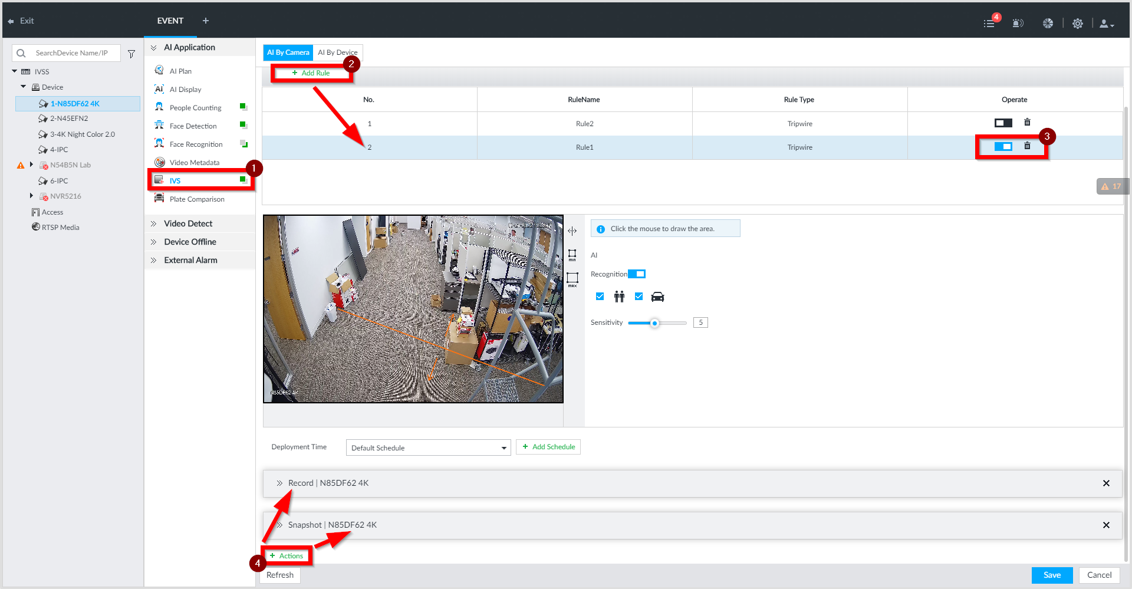Image resolution: width=1132 pixels, height=589 pixels.
Task: Close the Snapshot N85DF62 4K action row
Action: point(1106,525)
